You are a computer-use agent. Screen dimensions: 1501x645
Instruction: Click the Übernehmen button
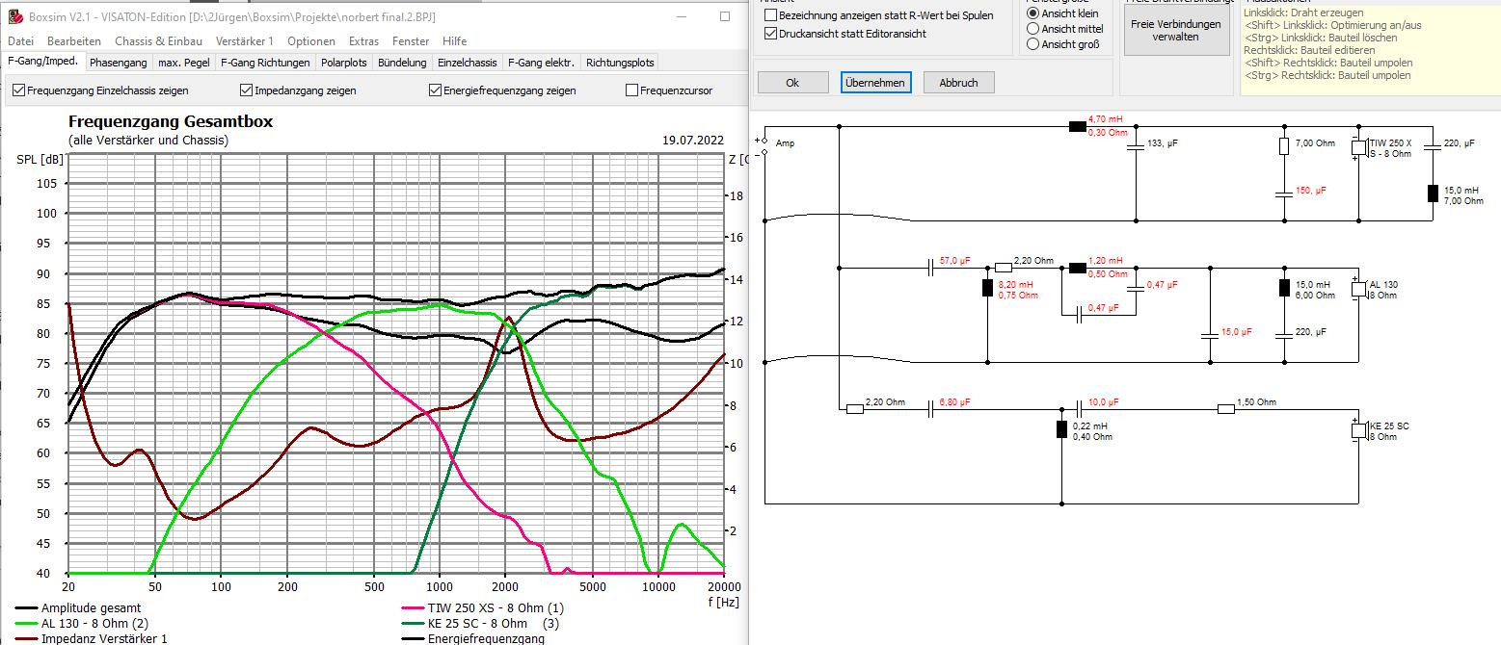875,83
